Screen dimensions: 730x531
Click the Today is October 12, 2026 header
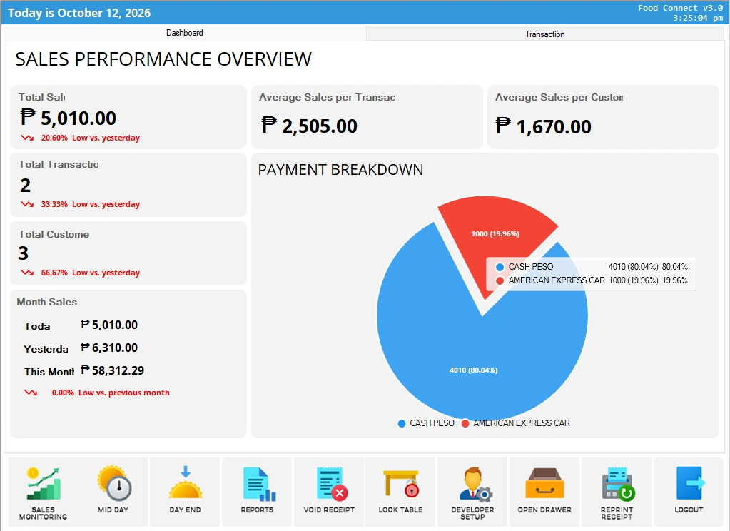(x=79, y=13)
